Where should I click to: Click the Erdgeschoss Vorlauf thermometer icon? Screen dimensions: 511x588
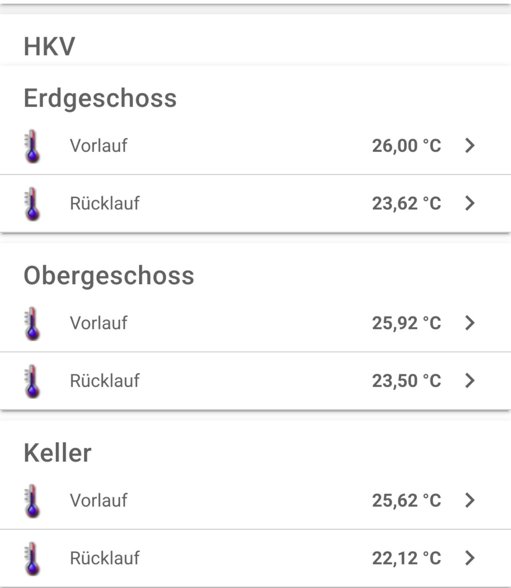(x=32, y=146)
